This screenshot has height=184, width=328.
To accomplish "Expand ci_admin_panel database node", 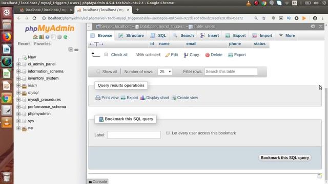I will click(18, 64).
